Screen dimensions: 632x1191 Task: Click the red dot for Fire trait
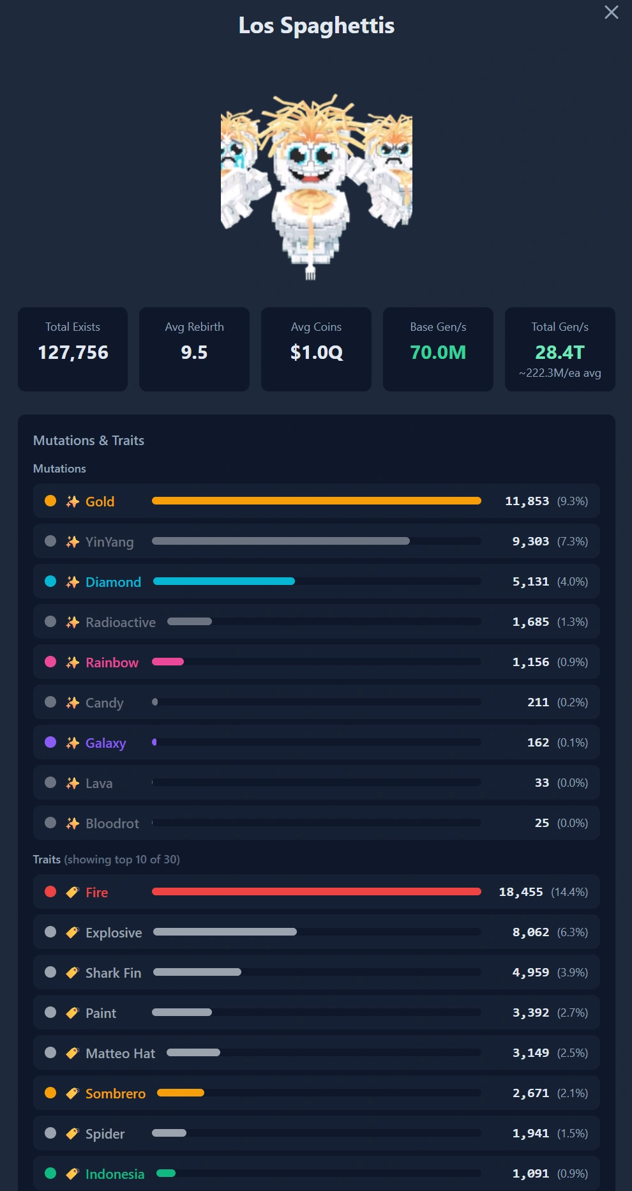(x=50, y=891)
